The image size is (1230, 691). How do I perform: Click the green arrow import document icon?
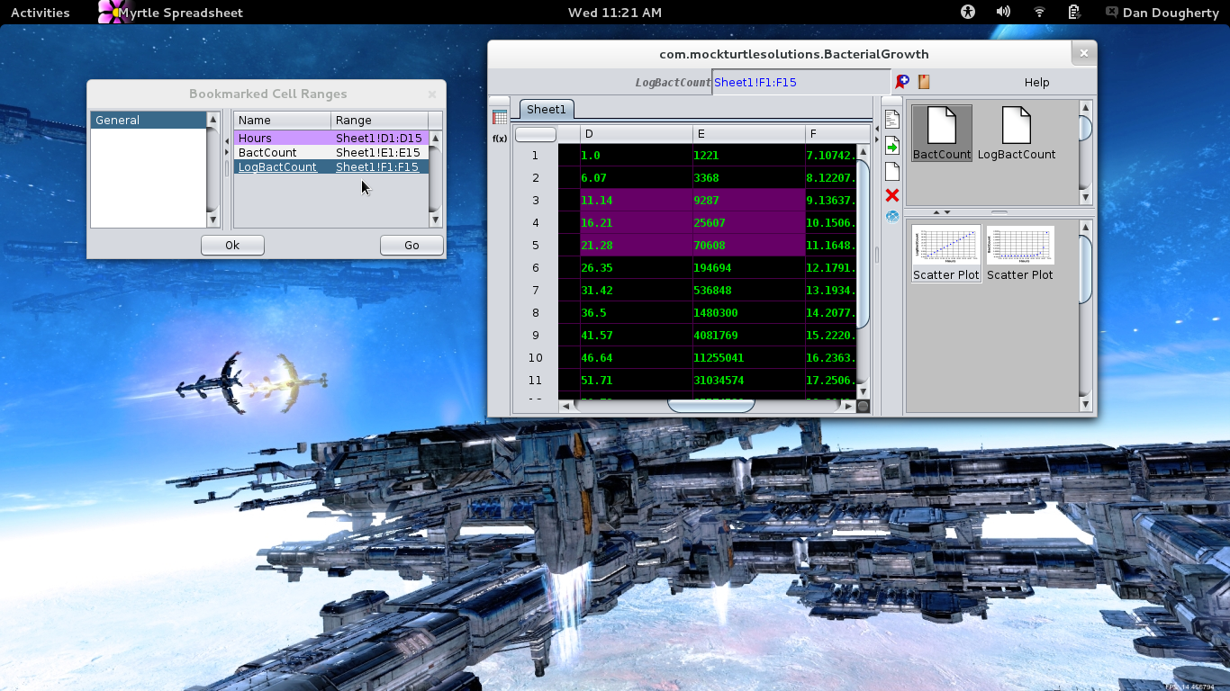[891, 146]
